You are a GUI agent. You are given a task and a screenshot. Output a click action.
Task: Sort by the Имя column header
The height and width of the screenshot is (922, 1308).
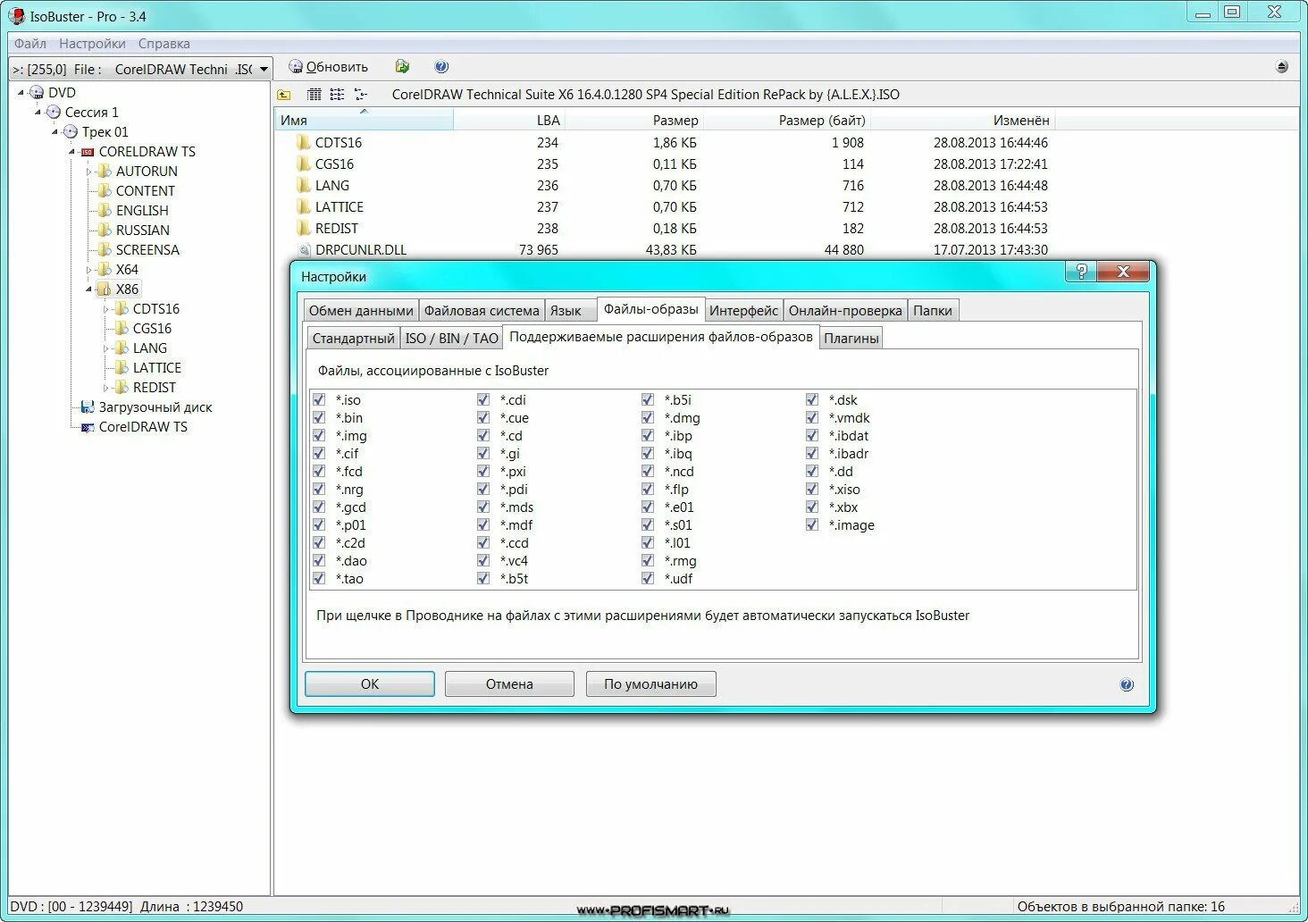point(364,120)
